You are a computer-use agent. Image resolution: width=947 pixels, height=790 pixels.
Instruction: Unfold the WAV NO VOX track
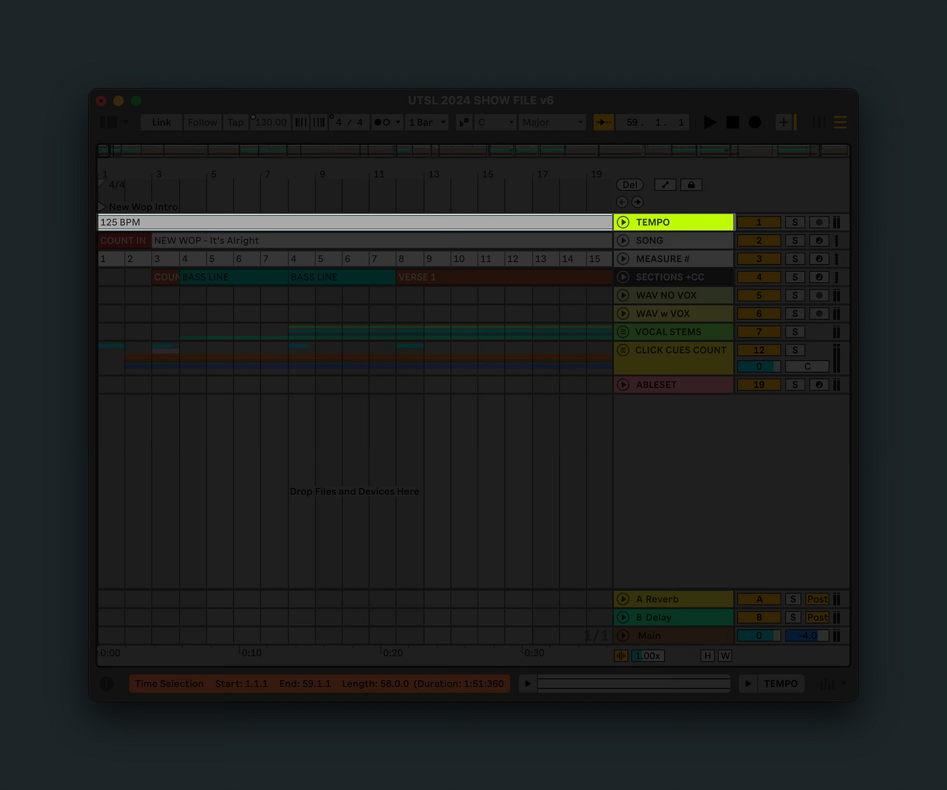(x=623, y=295)
